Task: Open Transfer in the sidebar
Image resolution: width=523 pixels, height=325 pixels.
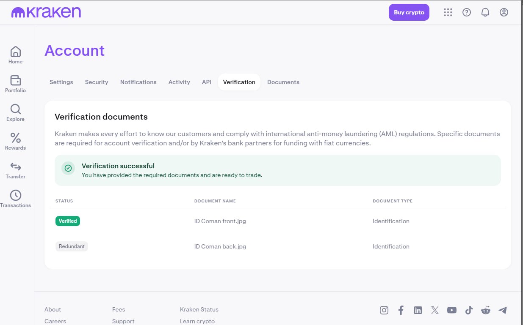Action: [x=16, y=170]
